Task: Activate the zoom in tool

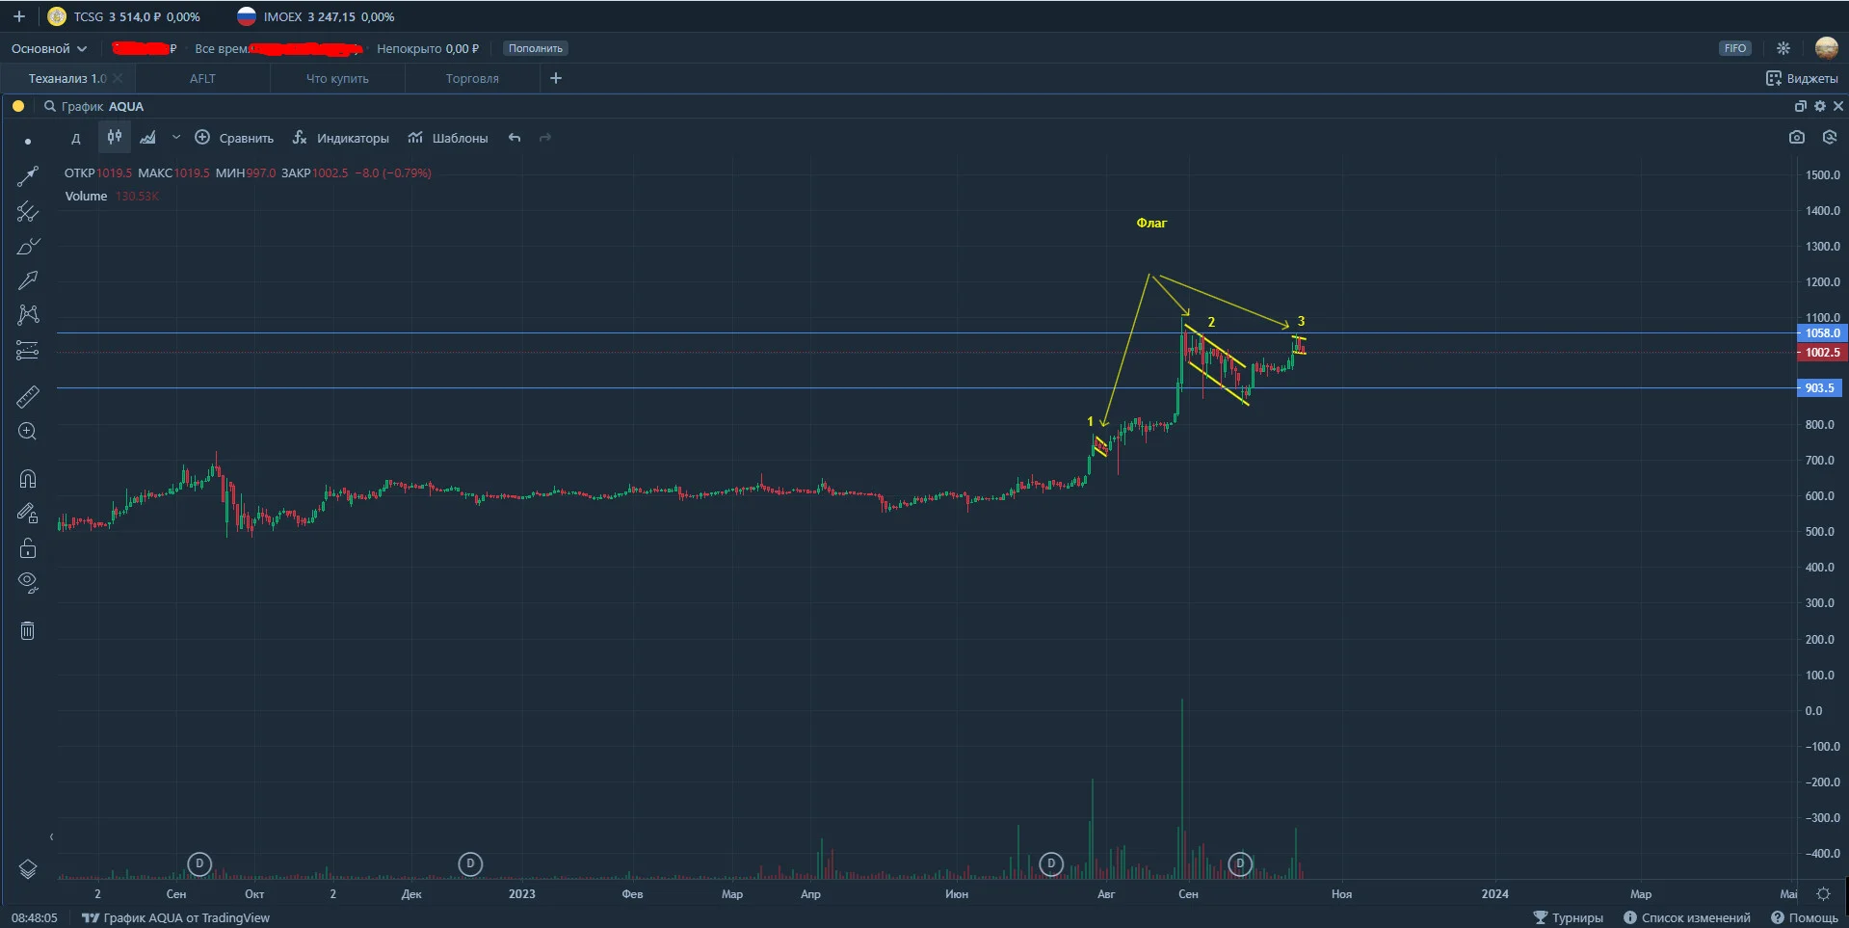Action: click(28, 431)
